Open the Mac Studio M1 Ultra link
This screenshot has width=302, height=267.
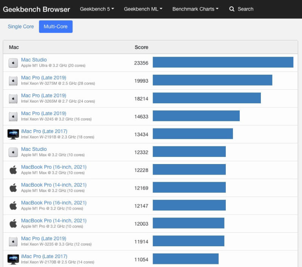(34, 60)
